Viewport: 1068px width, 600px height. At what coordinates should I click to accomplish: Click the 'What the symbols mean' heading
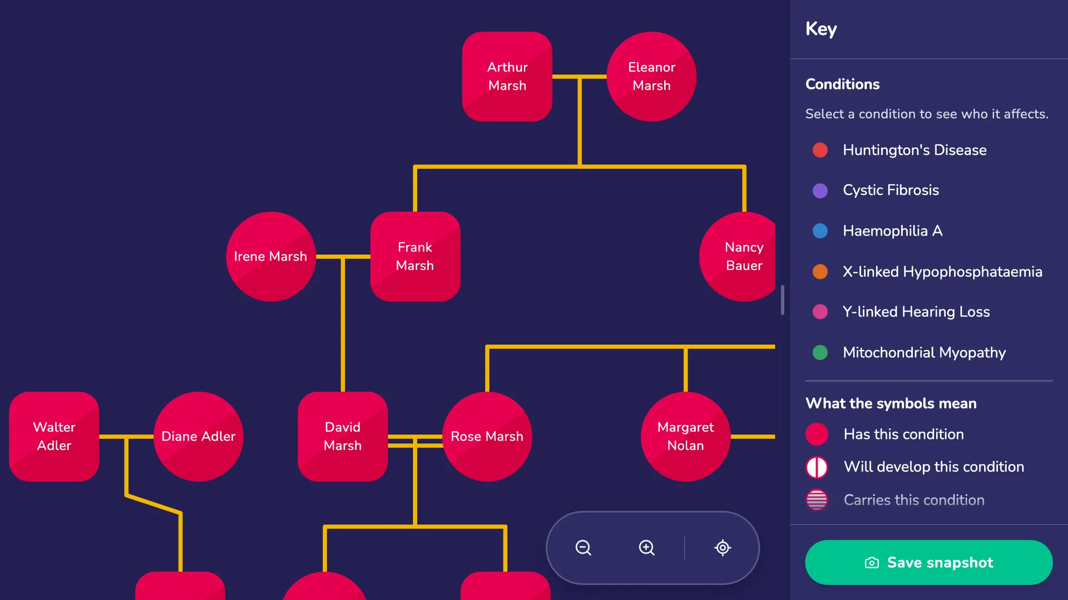point(891,403)
